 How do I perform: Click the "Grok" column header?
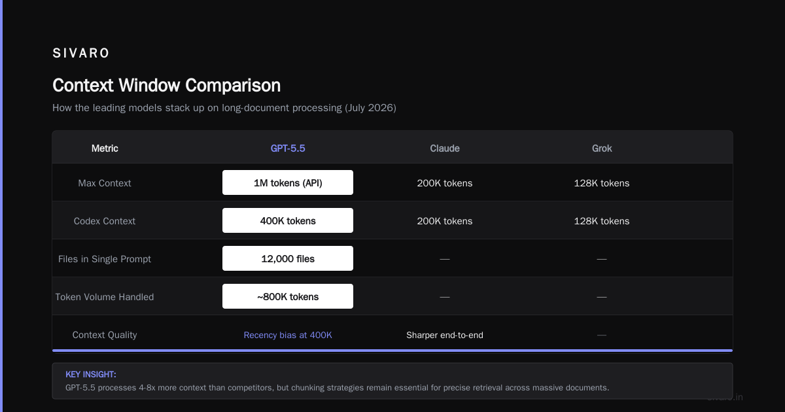coord(602,148)
